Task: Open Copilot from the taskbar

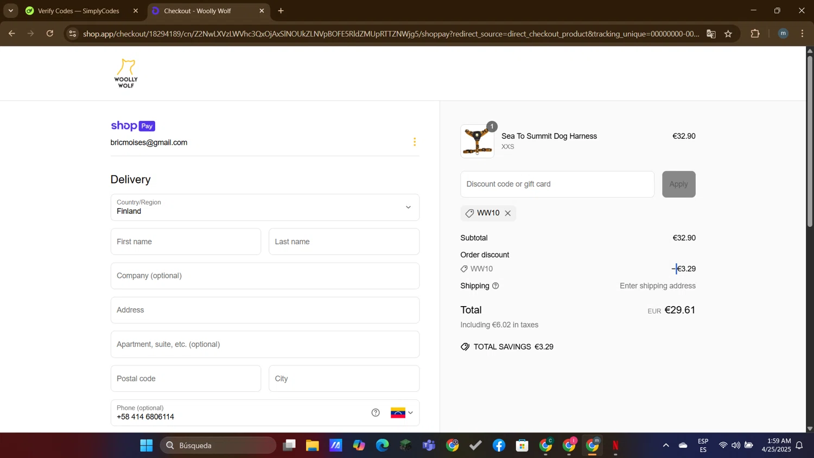Action: 359,446
